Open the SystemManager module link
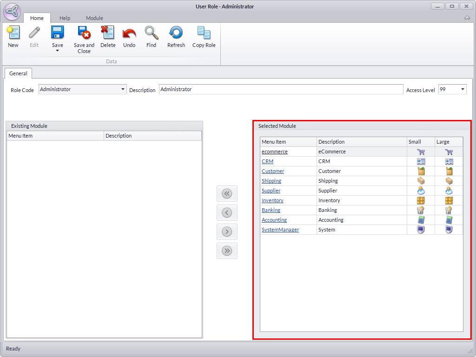 [x=280, y=230]
